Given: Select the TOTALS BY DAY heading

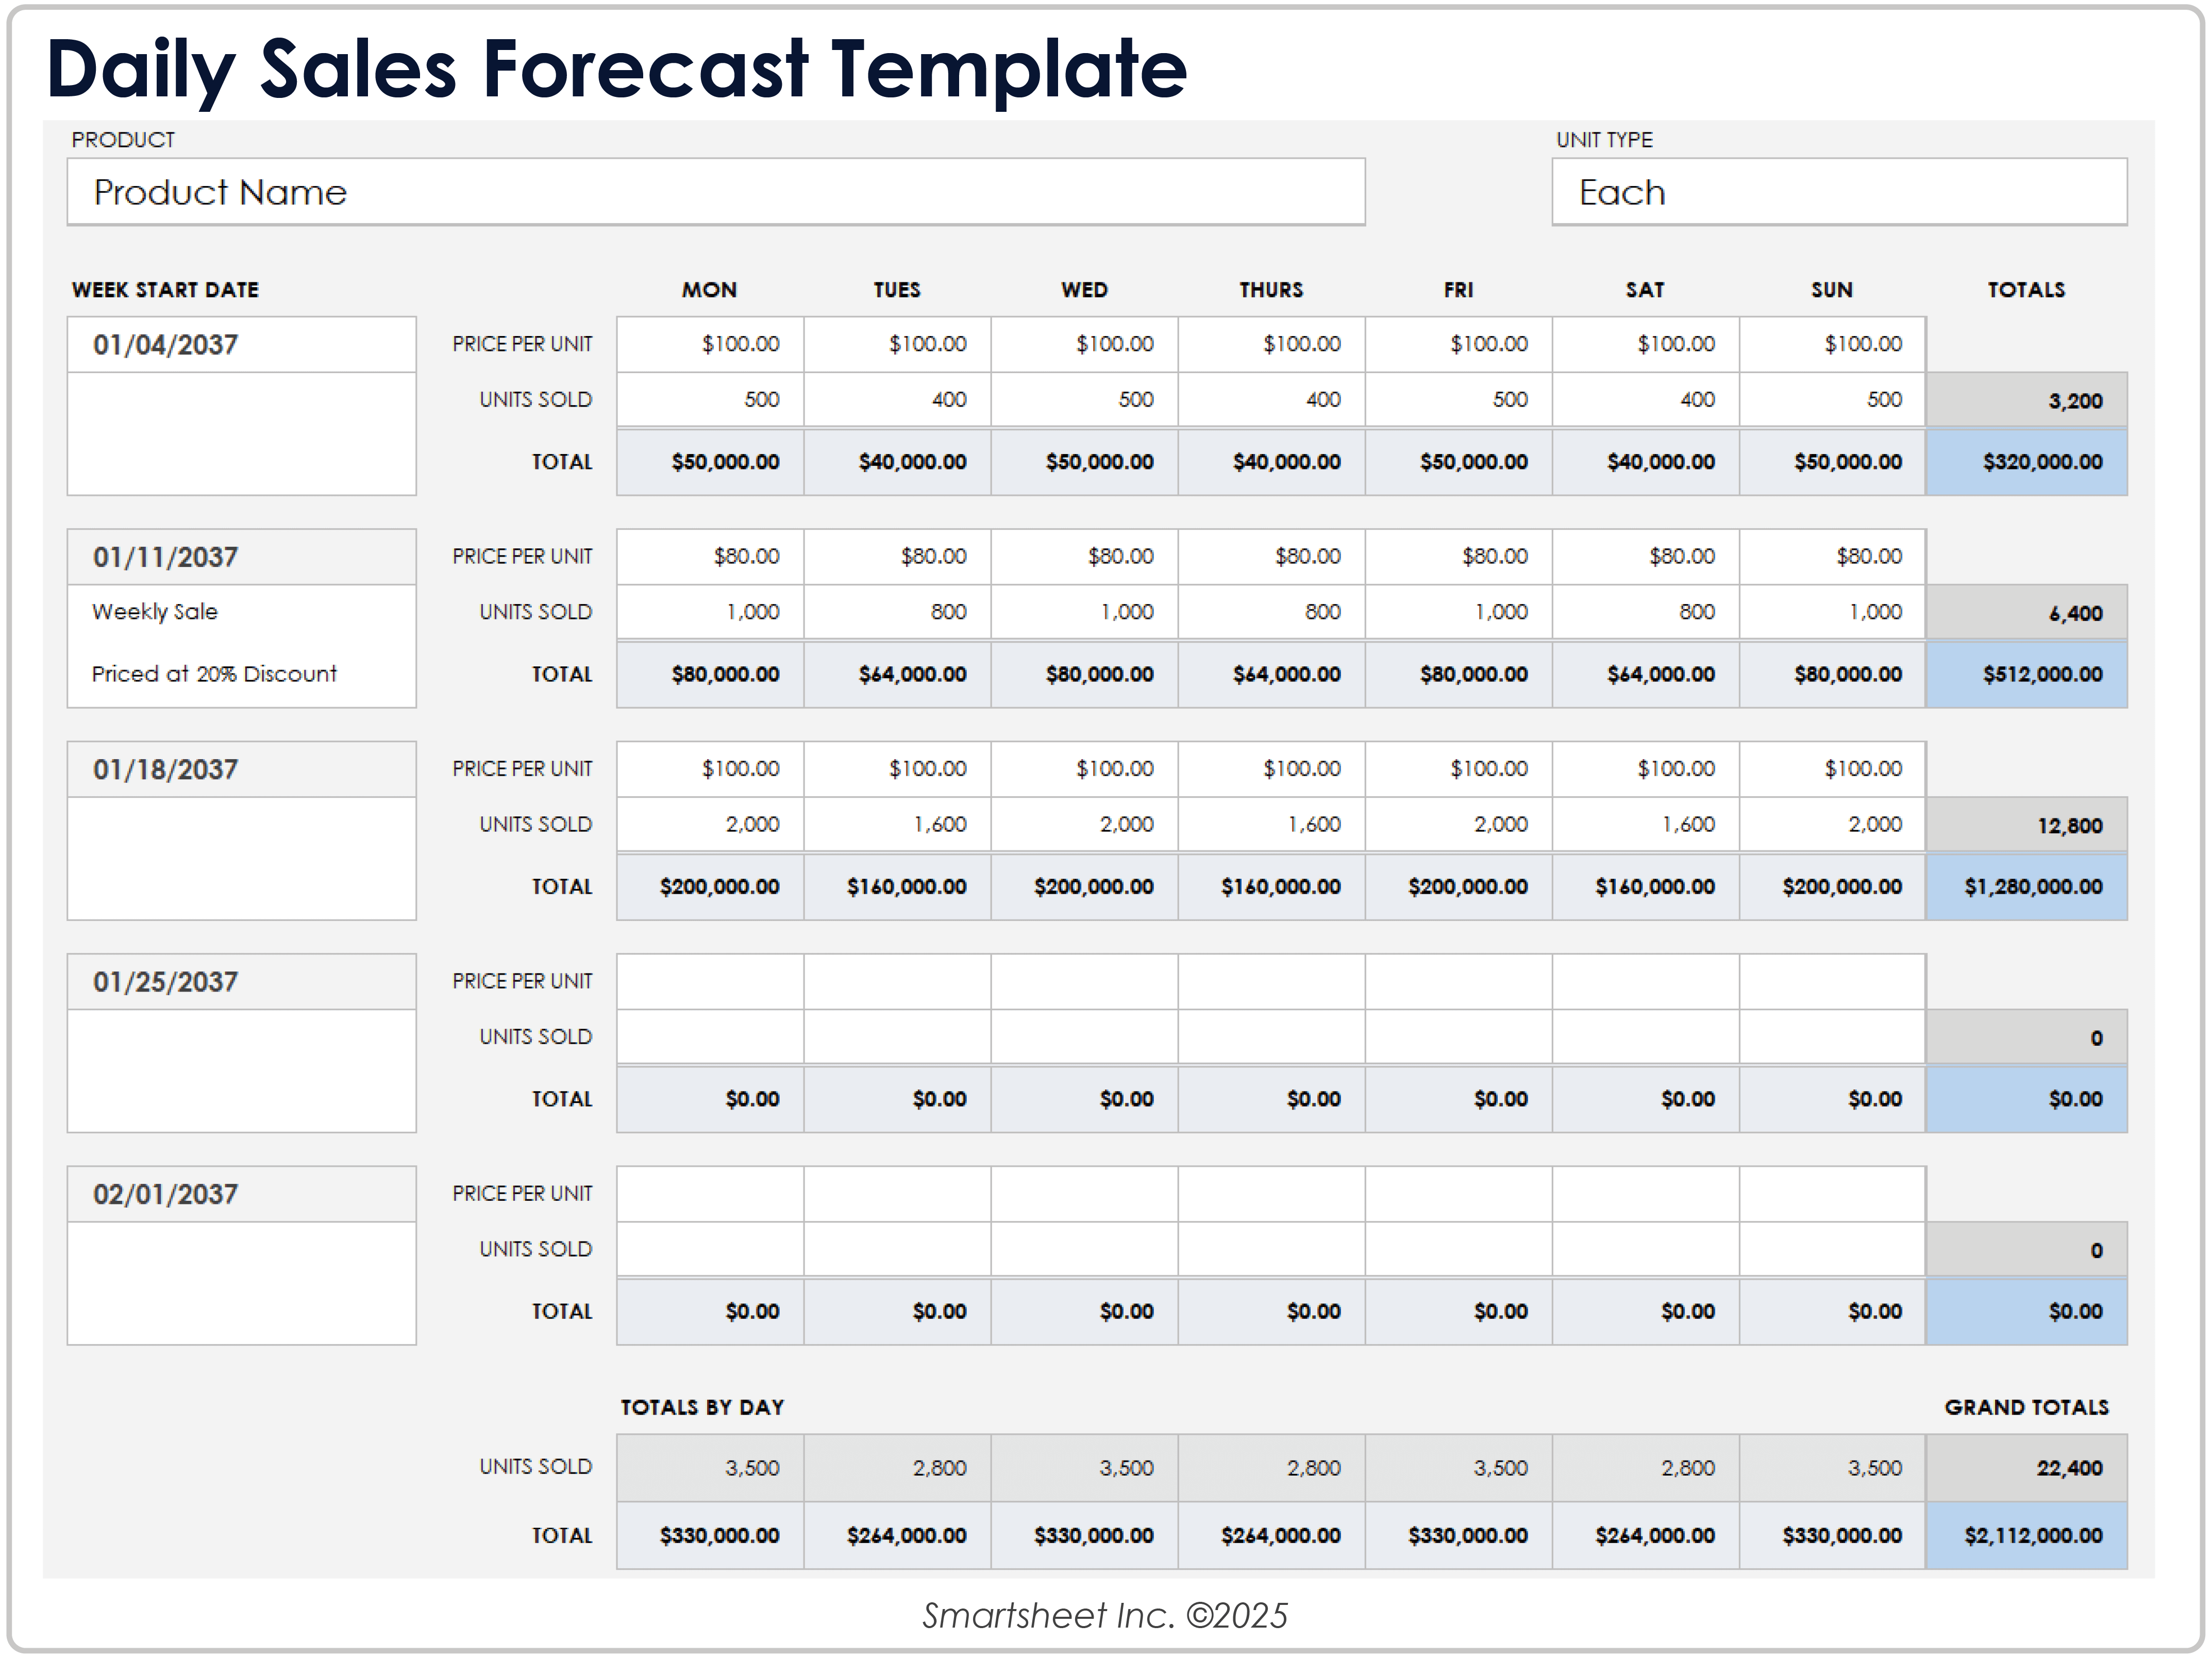Looking at the screenshot, I should click(702, 1407).
